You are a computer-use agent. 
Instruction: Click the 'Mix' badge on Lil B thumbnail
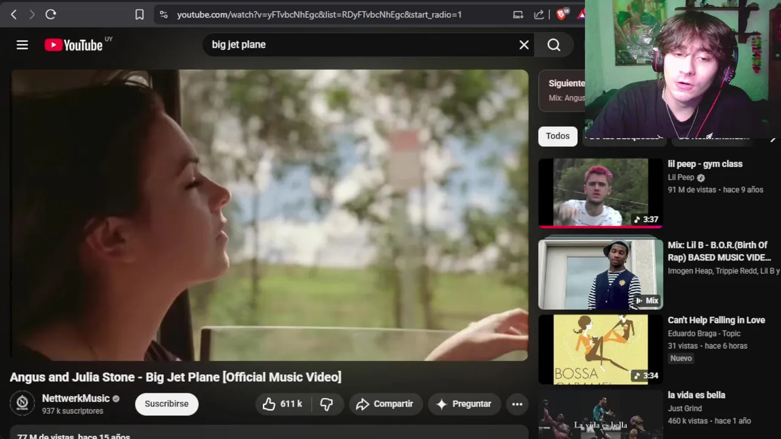[647, 301]
